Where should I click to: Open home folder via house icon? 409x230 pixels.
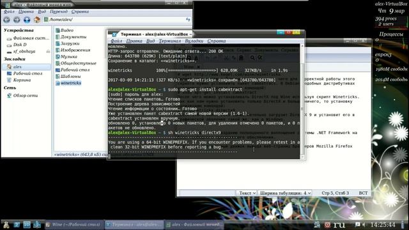[x=37, y=20]
